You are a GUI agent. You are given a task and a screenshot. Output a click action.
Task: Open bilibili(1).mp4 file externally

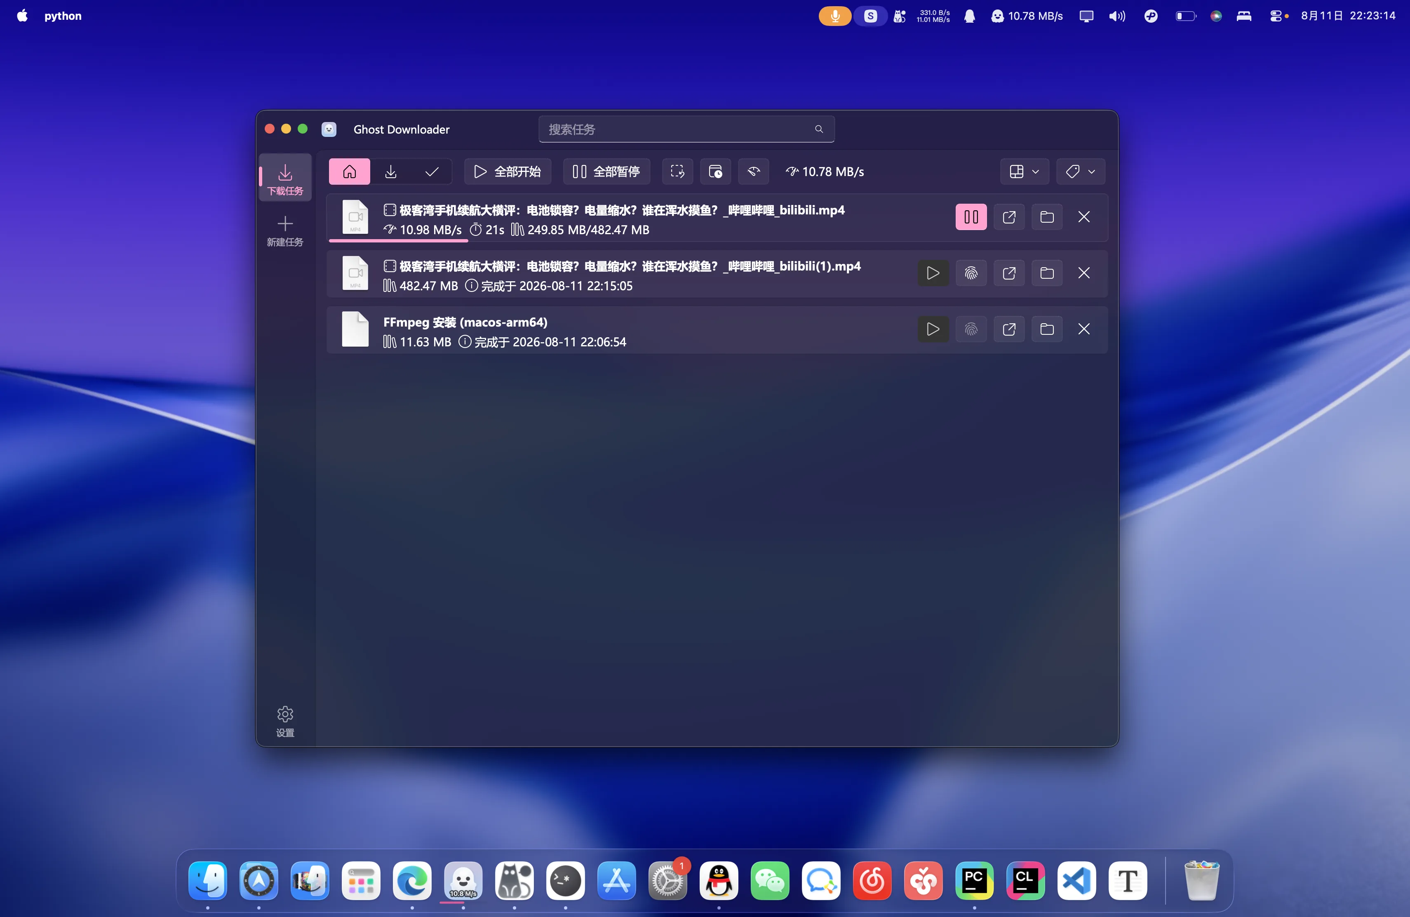pos(1009,273)
